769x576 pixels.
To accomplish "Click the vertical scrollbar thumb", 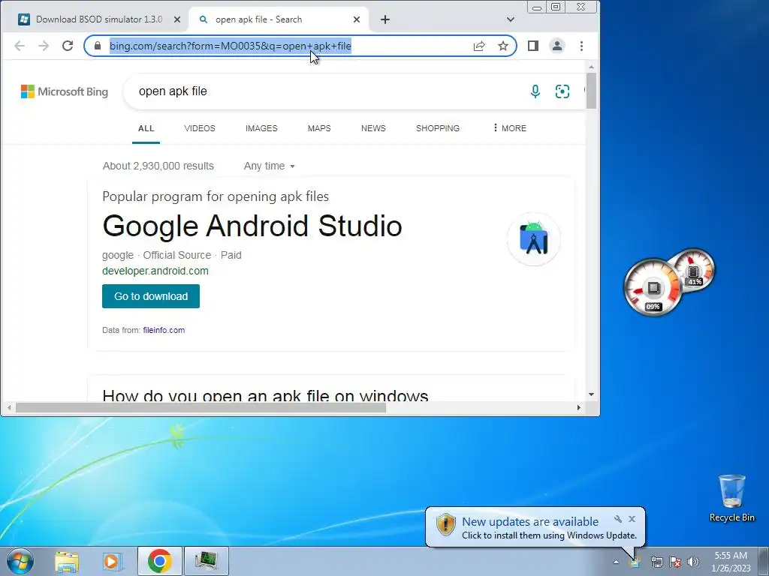I will coord(591,91).
